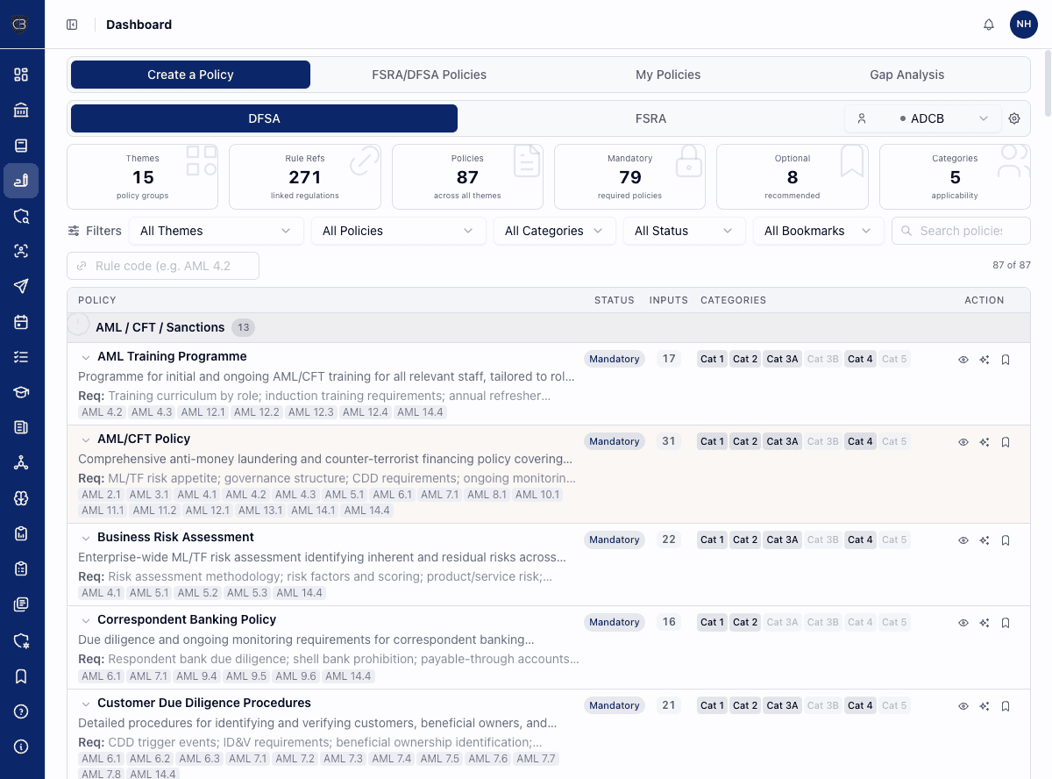Collapse the AML/CFT Policy row chevron

coord(85,440)
